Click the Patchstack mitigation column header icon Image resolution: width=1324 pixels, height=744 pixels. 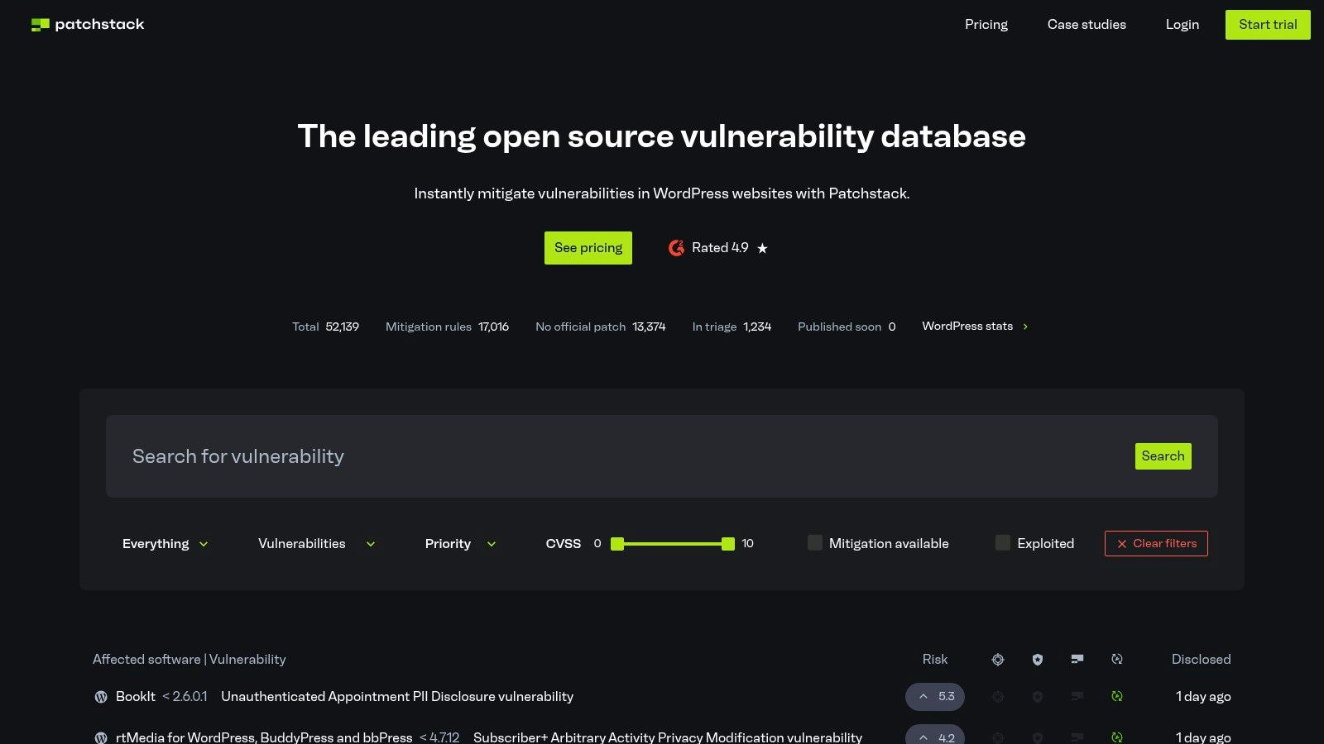point(1077,660)
